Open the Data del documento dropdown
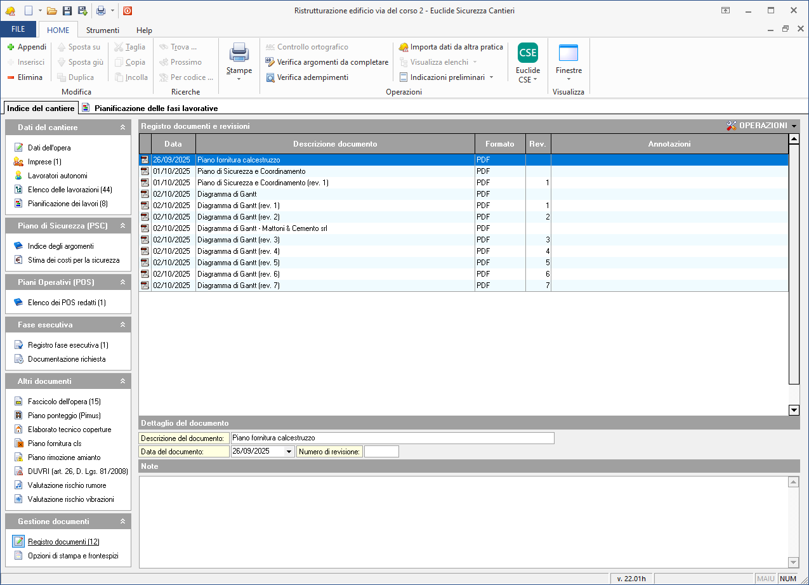 289,452
